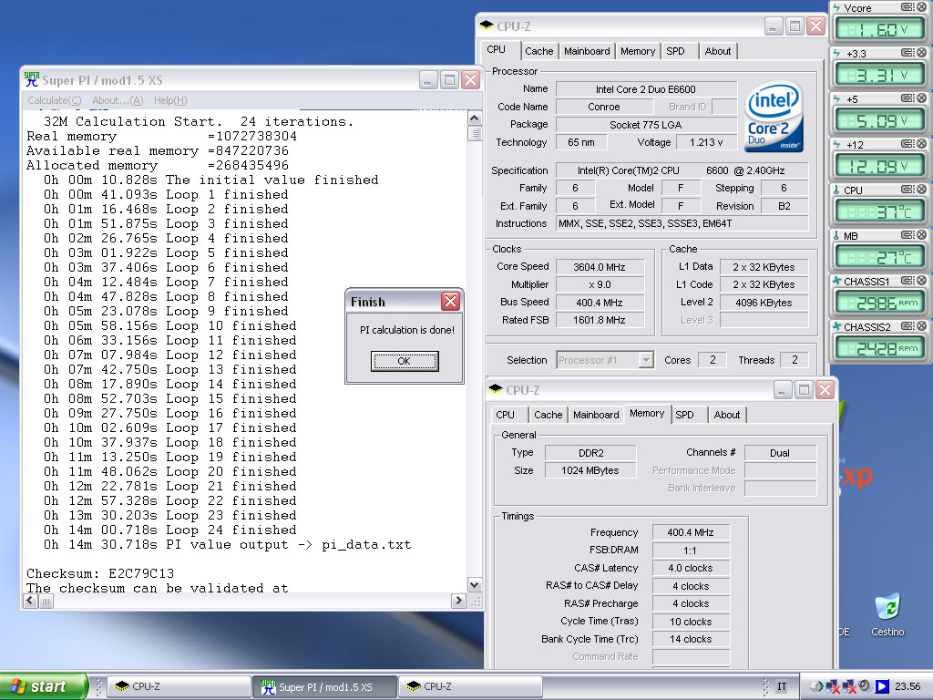This screenshot has width=933, height=700.
Task: Close the MB temperature gadget
Action: pos(921,235)
